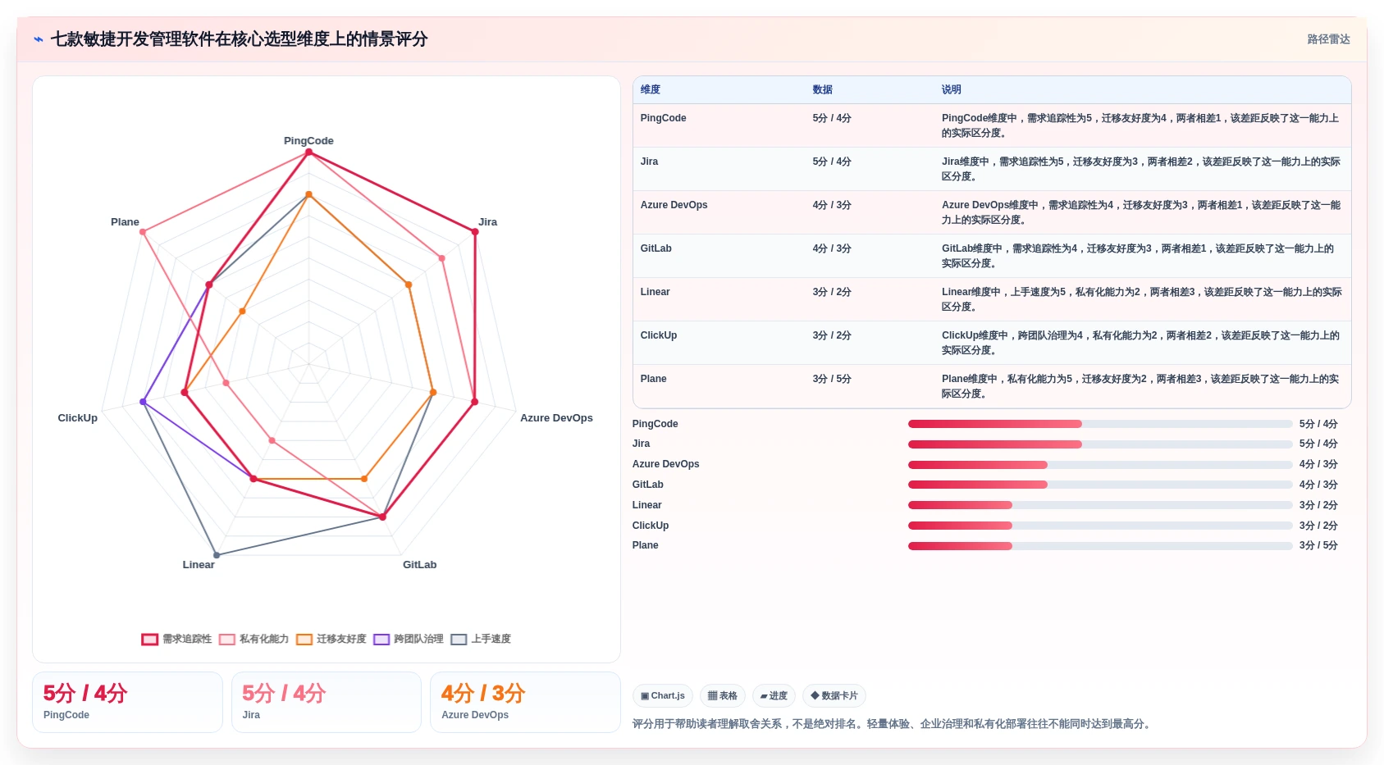The image size is (1384, 765).
Task: Click the Linear radar axis label
Action: pos(199,565)
